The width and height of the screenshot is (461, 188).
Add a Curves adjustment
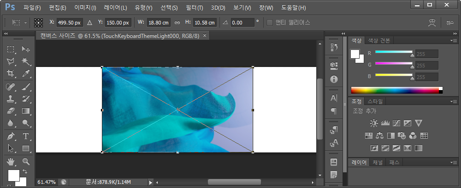click(x=396, y=123)
